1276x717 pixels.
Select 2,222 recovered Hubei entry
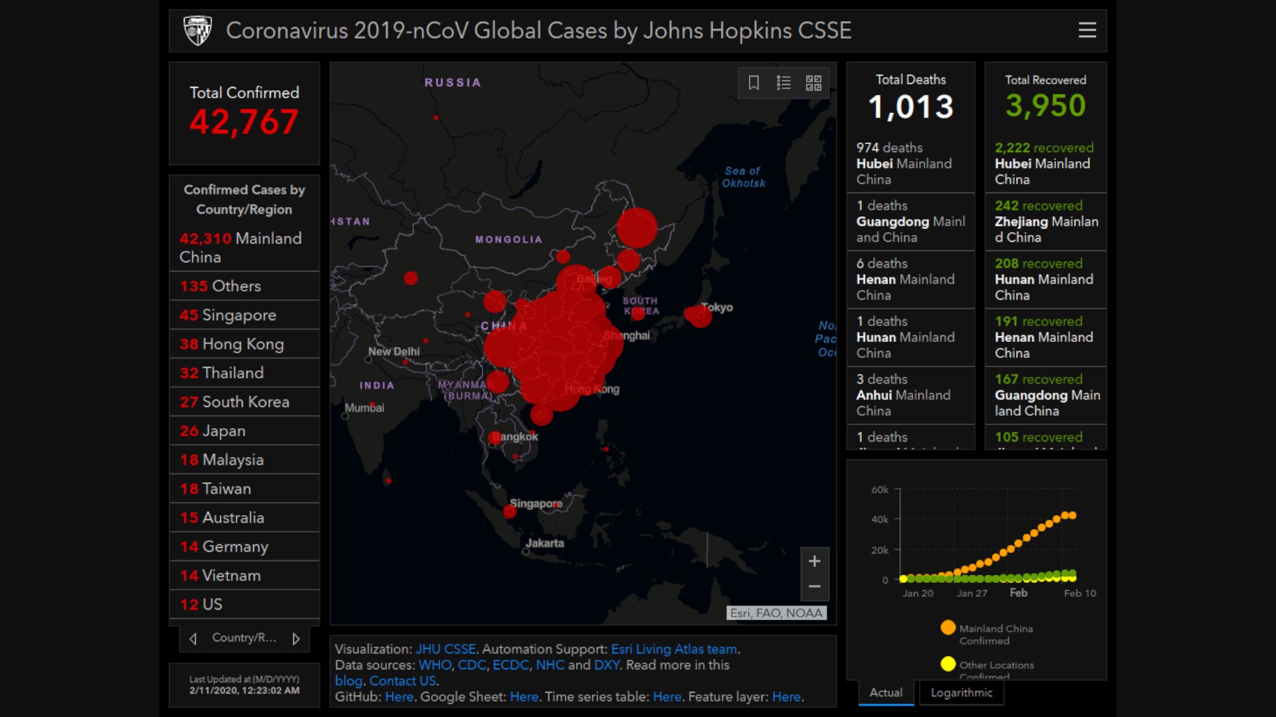(1045, 163)
